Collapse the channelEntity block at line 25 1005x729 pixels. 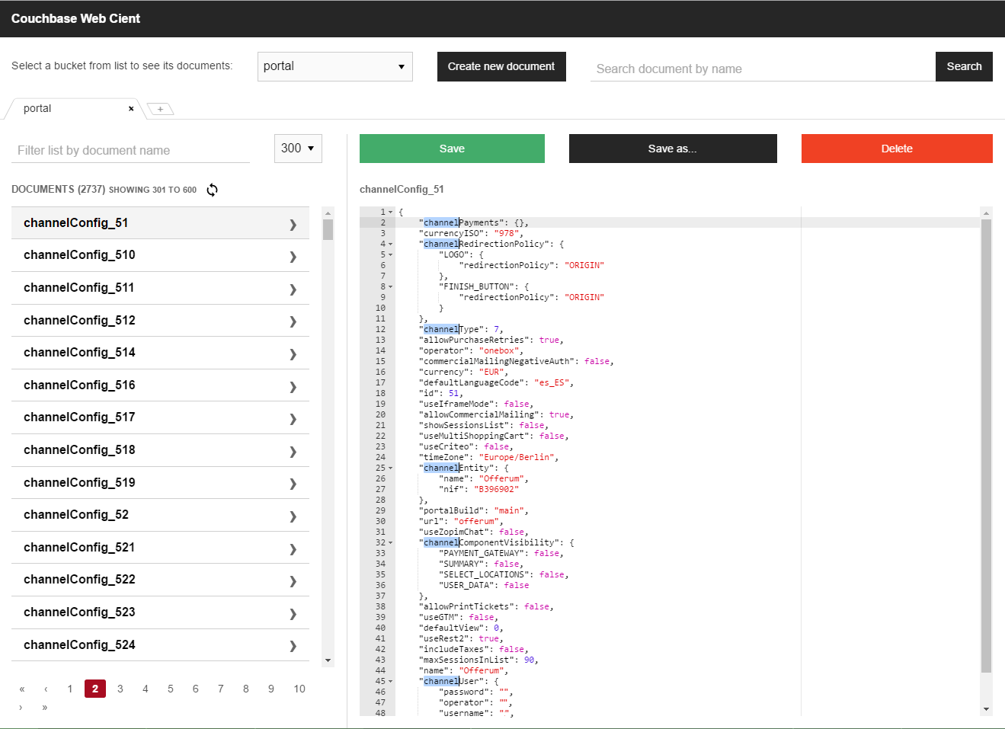pos(391,468)
